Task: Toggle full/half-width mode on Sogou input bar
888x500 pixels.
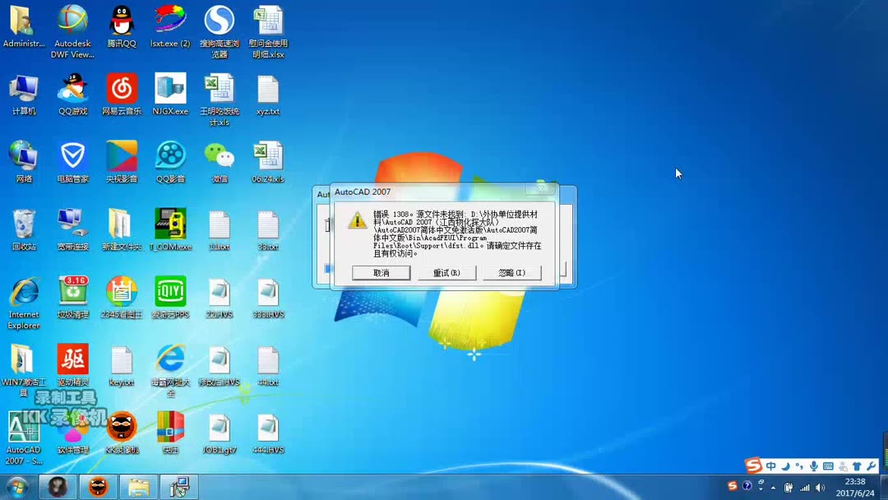Action: [x=786, y=465]
